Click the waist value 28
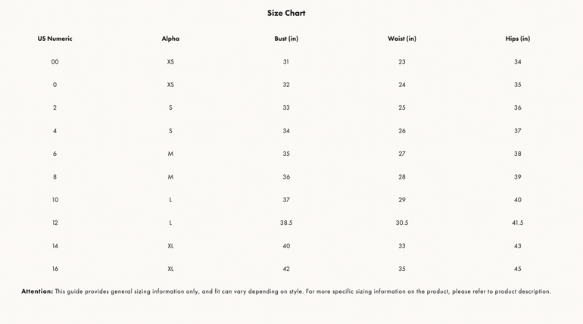Screen dimensions: 583x324 click(402, 177)
